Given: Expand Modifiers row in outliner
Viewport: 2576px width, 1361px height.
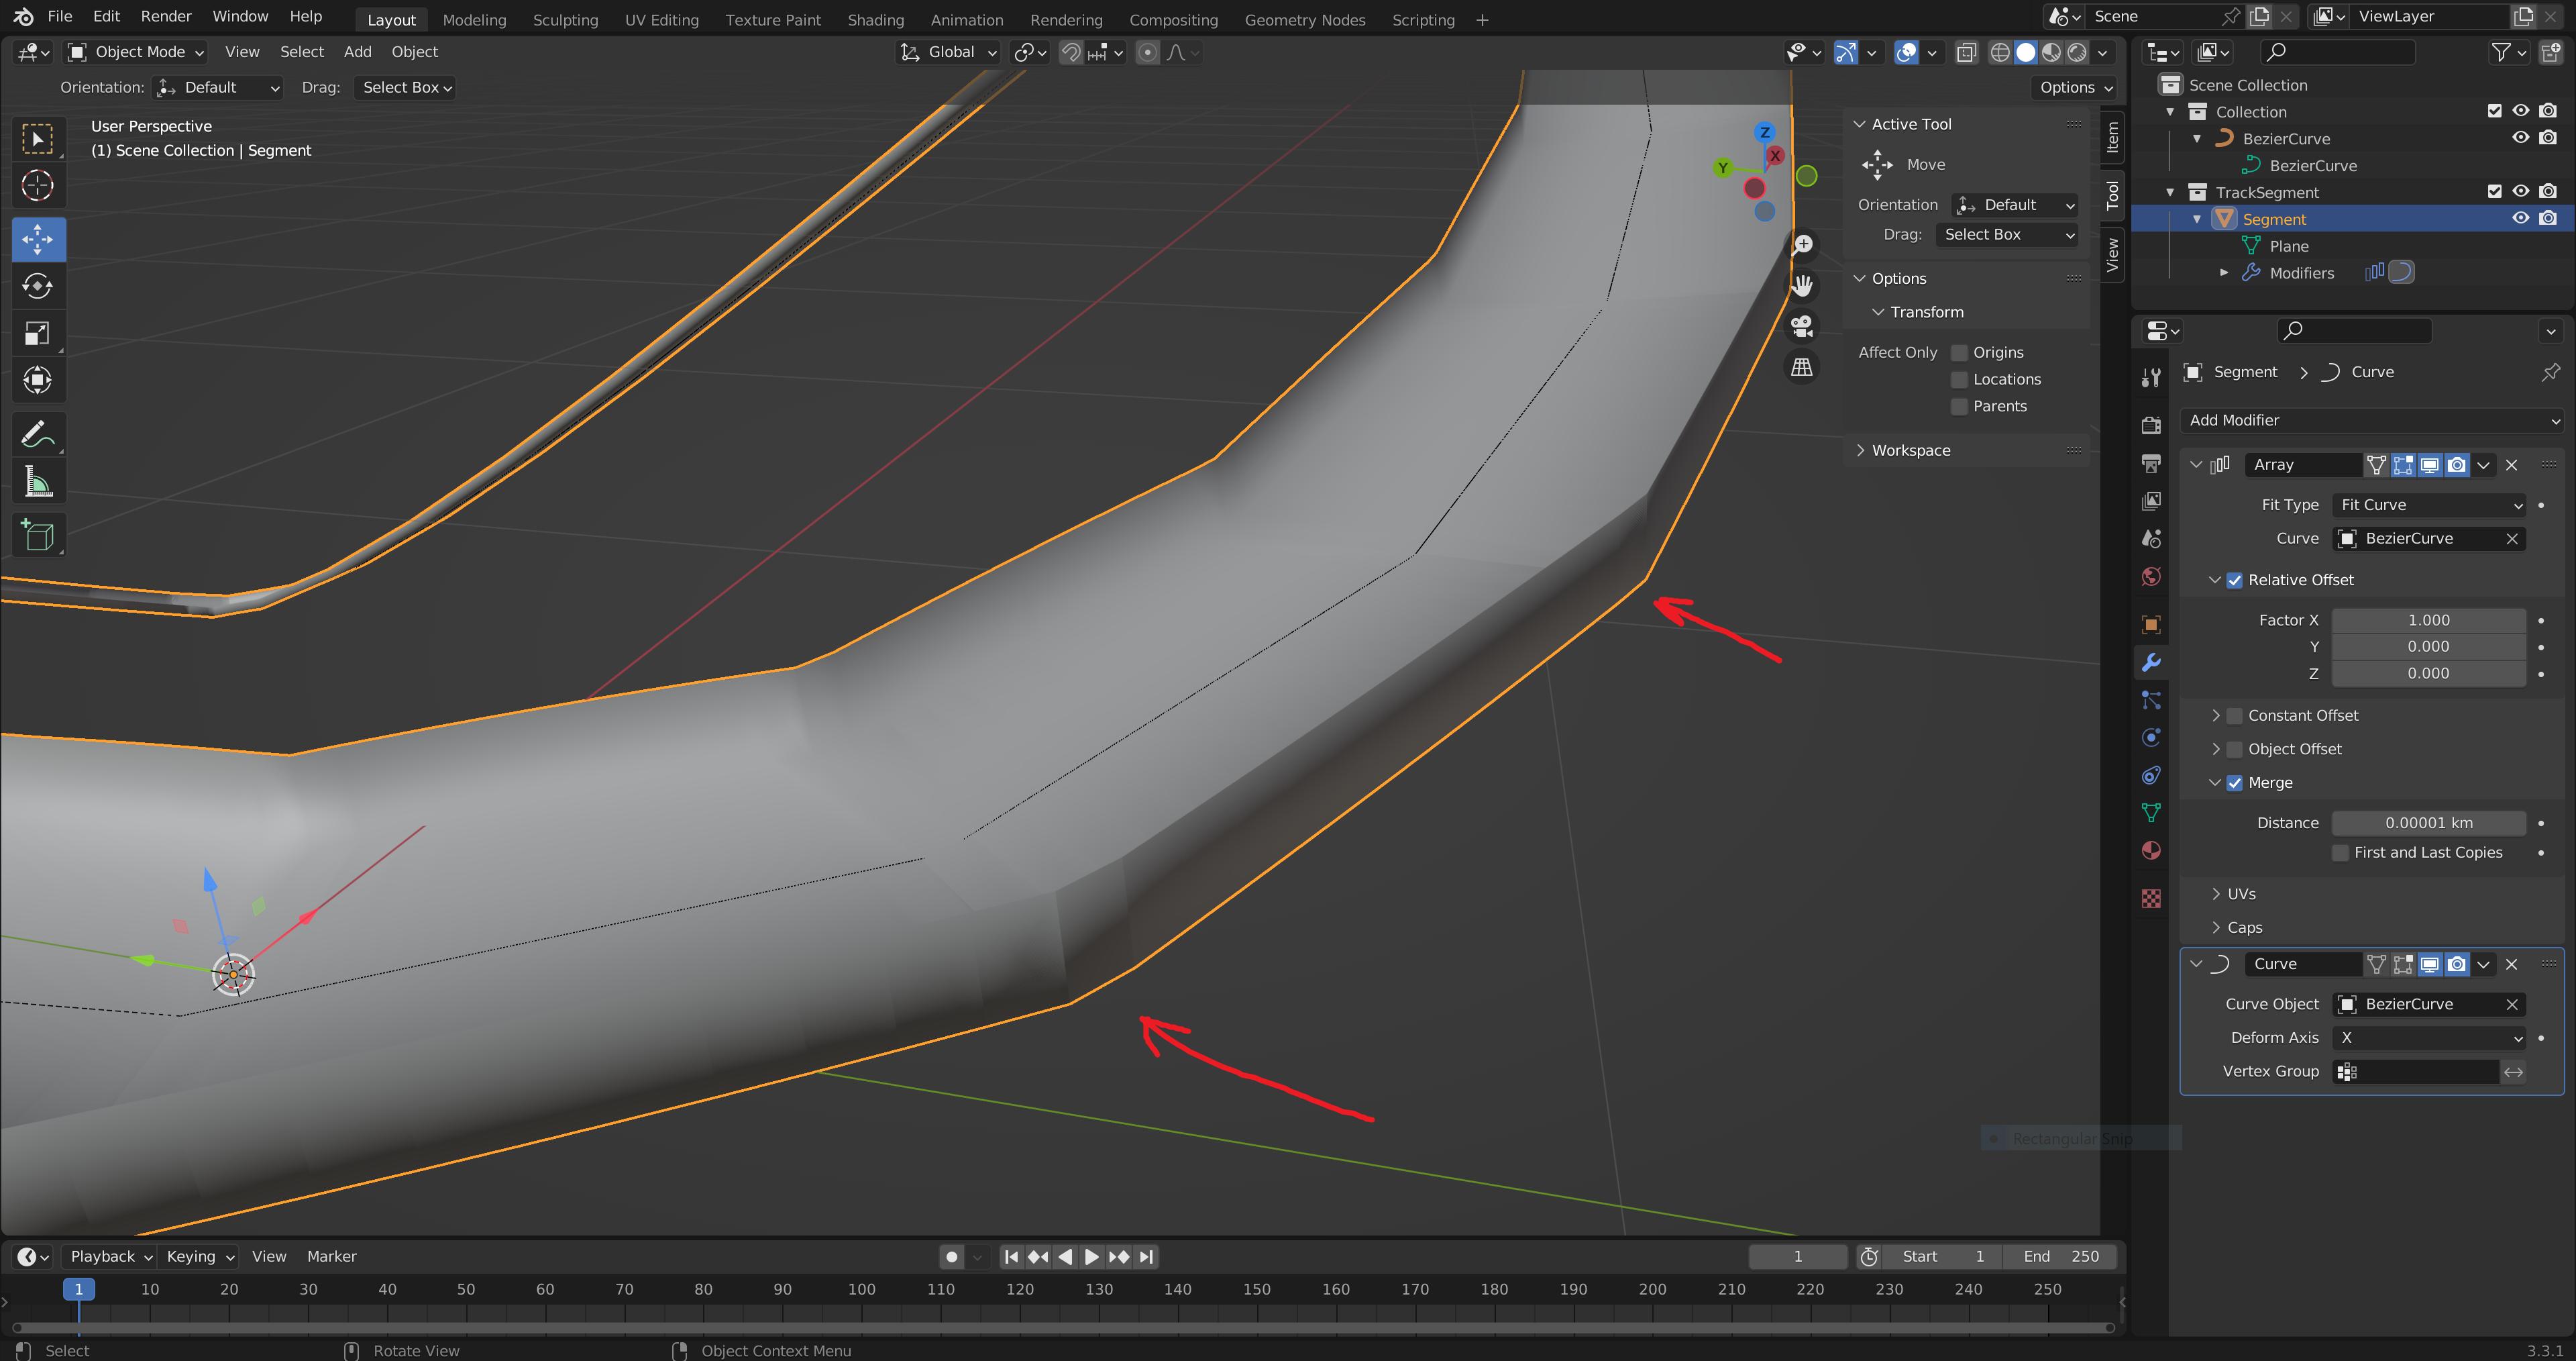Looking at the screenshot, I should (2224, 272).
